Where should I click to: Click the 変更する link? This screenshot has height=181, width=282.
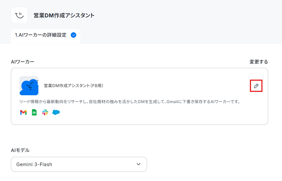pos(259,62)
